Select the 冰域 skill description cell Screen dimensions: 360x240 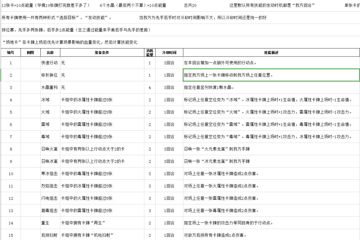pyautogui.click(x=271, y=100)
